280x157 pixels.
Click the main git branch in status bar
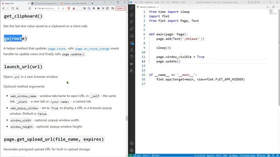point(138,155)
